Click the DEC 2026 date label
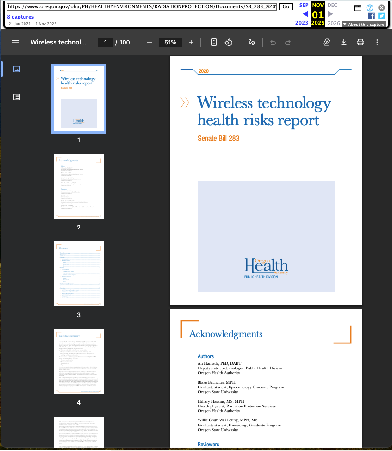This screenshot has width=392, height=451. point(334,14)
